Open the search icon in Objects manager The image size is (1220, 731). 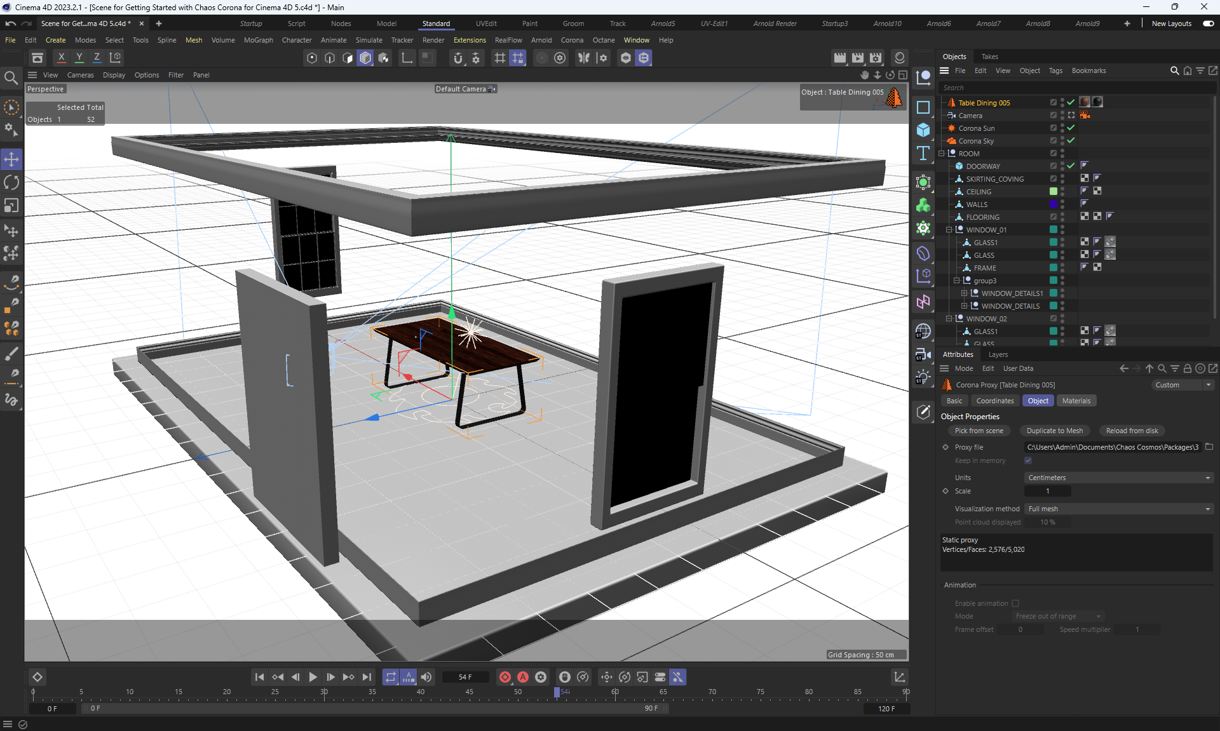[1174, 70]
